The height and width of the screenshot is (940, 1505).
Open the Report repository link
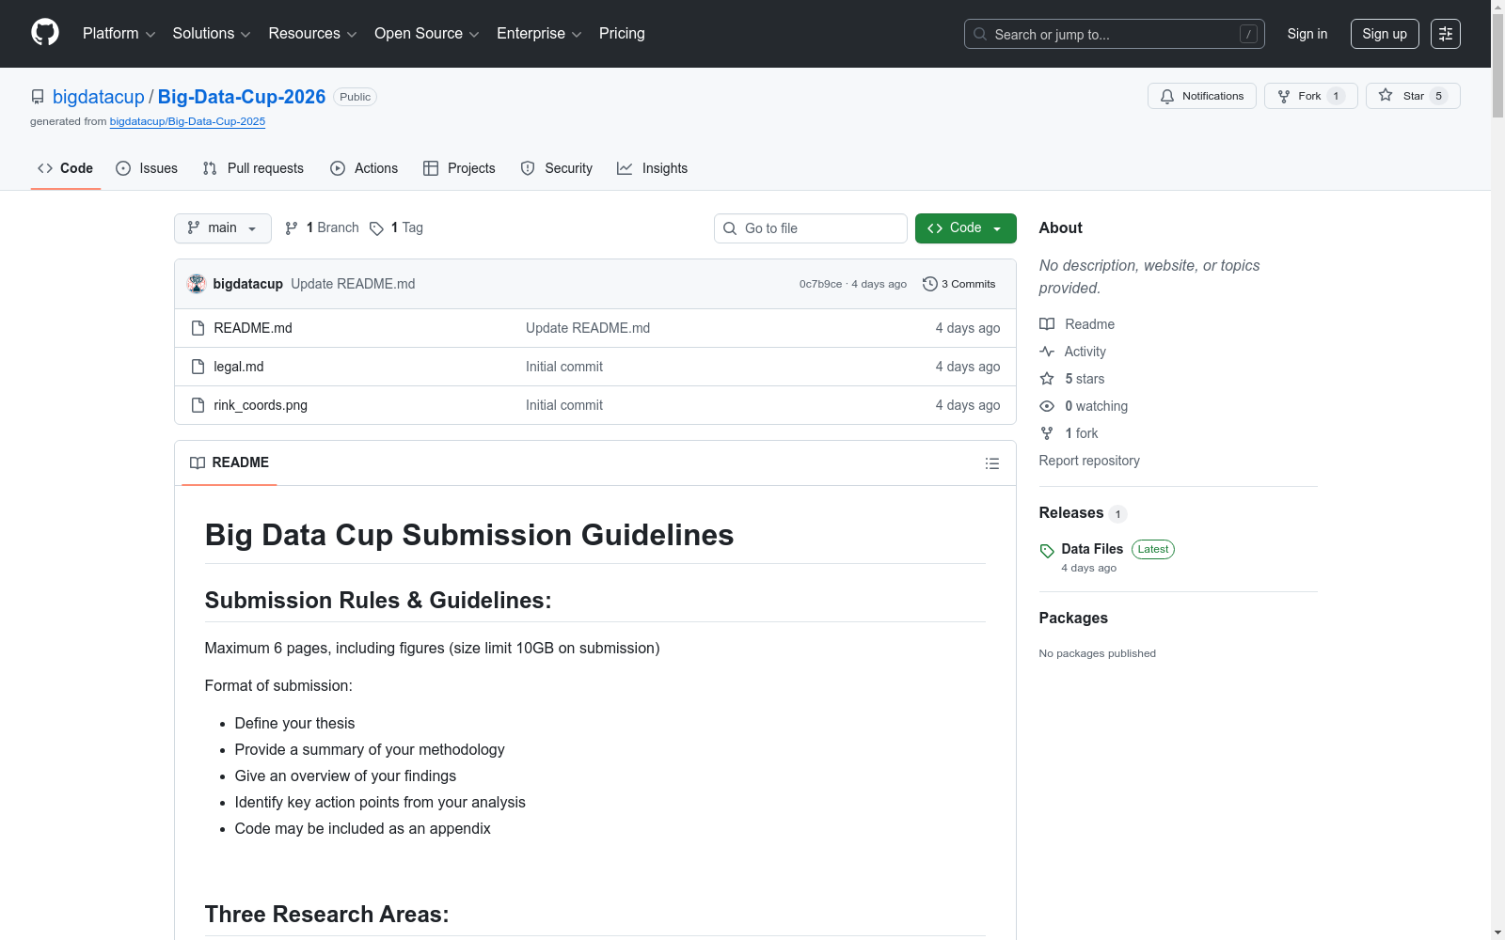tap(1089, 461)
